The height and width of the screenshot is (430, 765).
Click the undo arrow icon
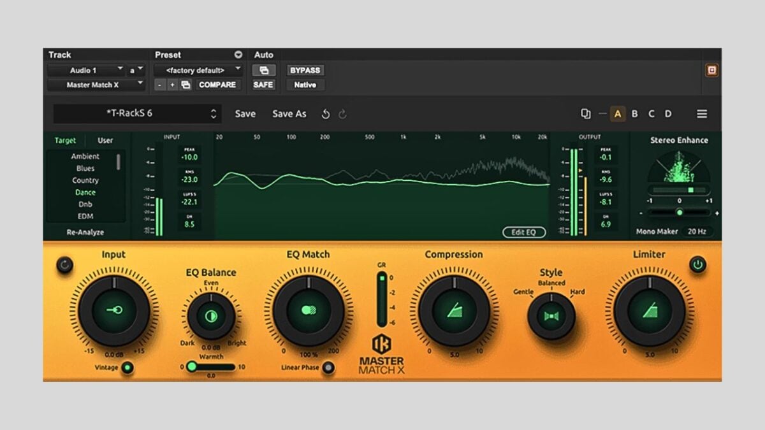325,114
